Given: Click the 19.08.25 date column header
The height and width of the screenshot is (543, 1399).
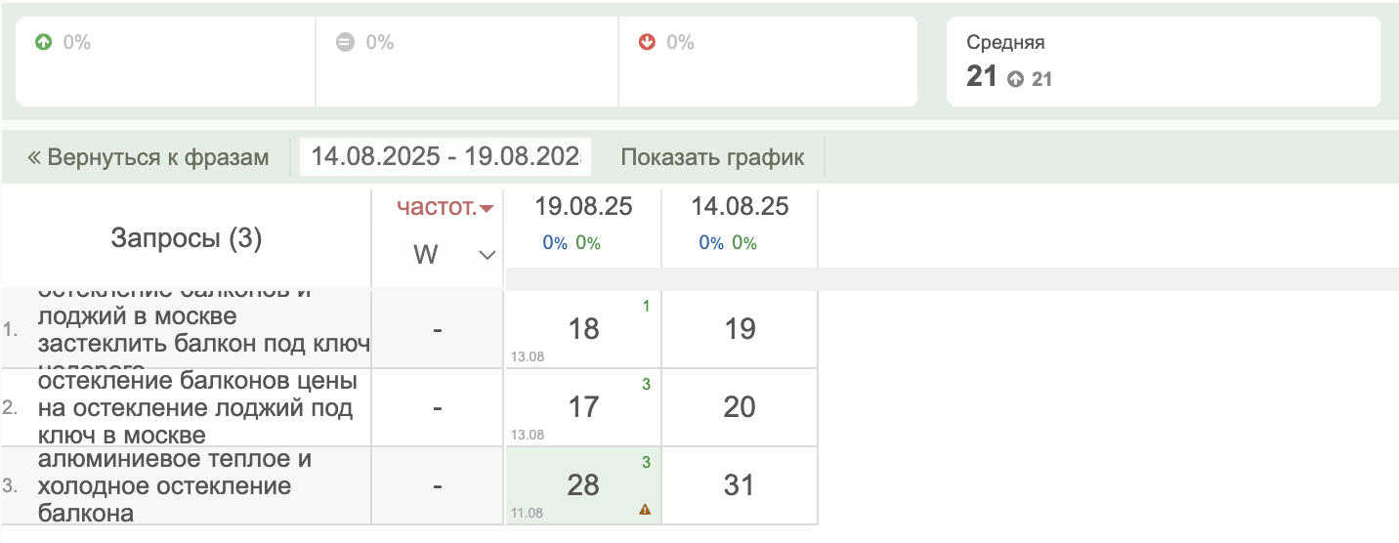Looking at the screenshot, I should coord(583,207).
